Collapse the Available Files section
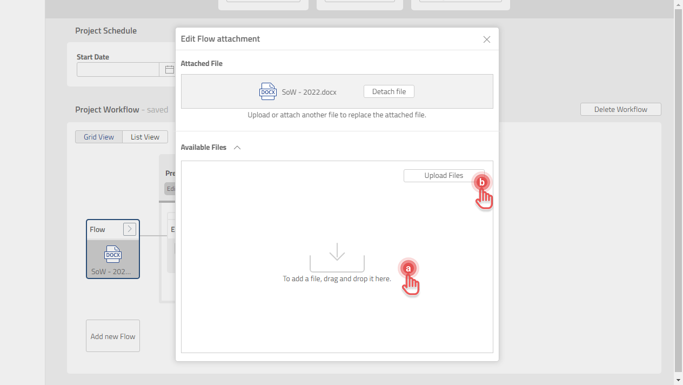Viewport: 683px width, 385px height. click(237, 147)
